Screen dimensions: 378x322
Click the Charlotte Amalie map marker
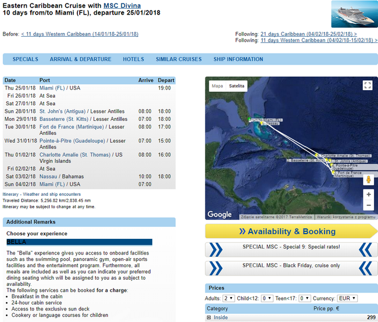pos(317,155)
